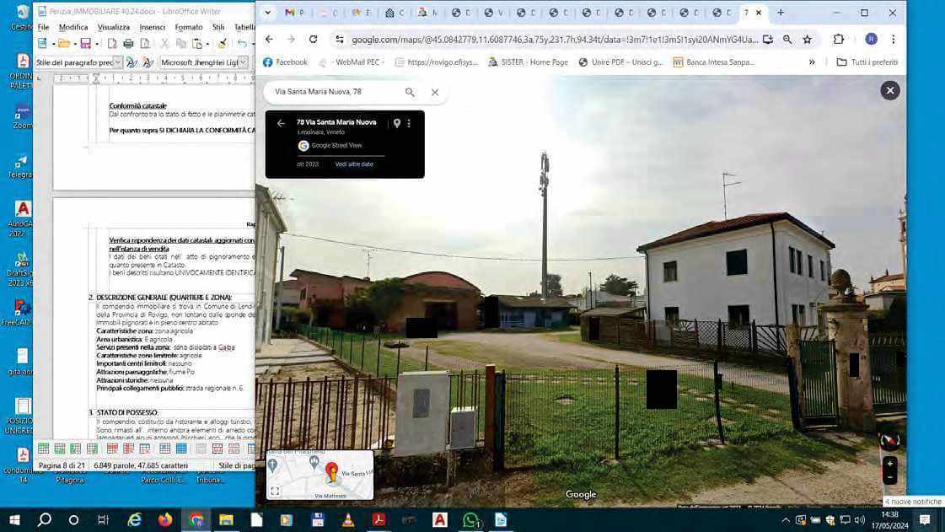Click the minimap thumbnail in Street View
945x532 pixels.
coord(319,475)
